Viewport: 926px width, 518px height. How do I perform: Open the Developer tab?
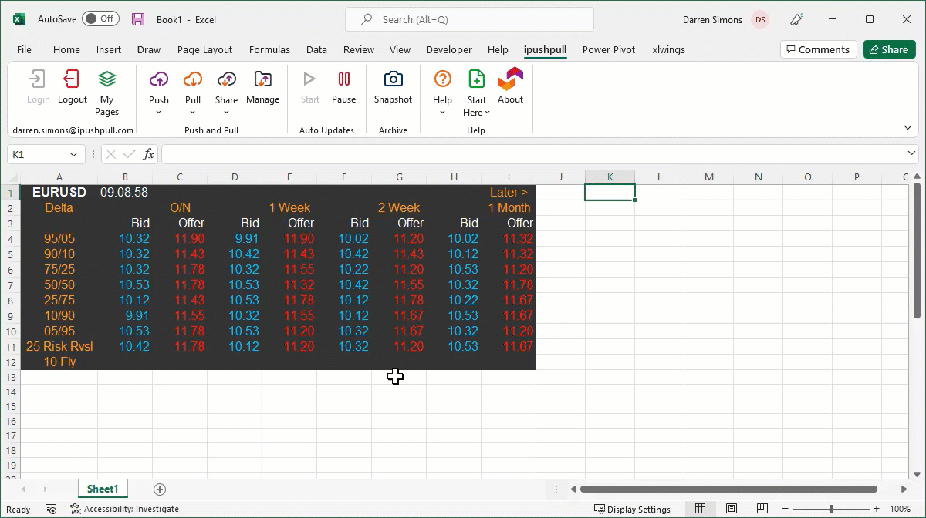point(449,49)
